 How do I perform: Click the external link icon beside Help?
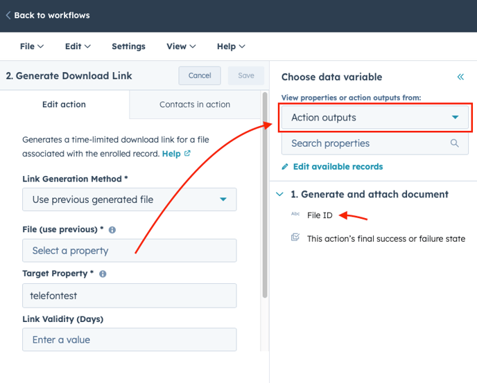187,154
